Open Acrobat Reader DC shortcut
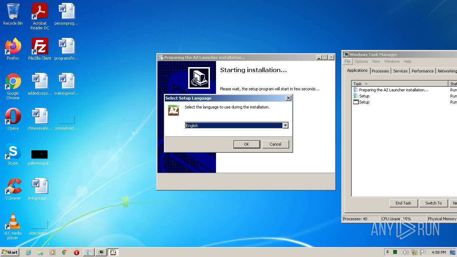The width and height of the screenshot is (457, 257). tap(40, 17)
